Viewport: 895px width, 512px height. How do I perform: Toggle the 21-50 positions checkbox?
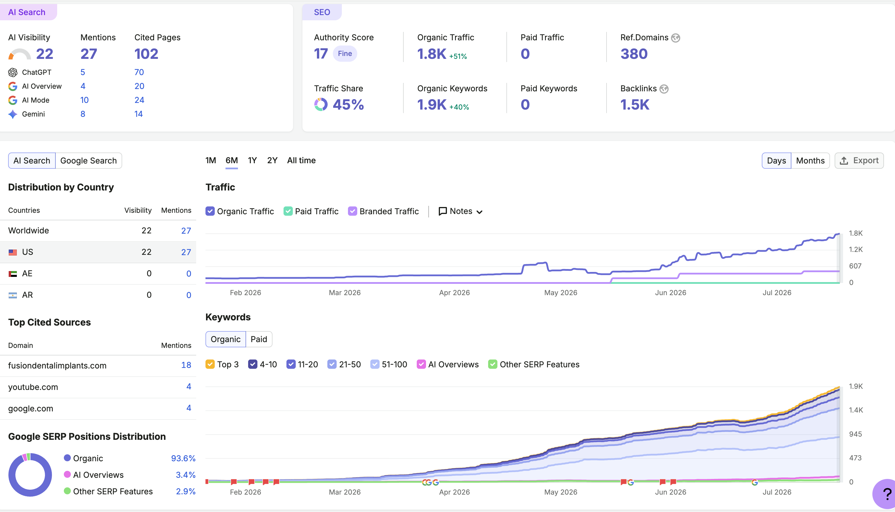coord(332,364)
